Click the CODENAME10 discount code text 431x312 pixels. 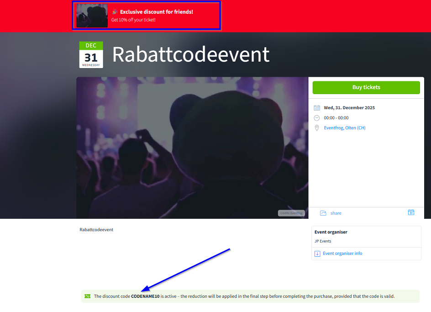coord(145,296)
